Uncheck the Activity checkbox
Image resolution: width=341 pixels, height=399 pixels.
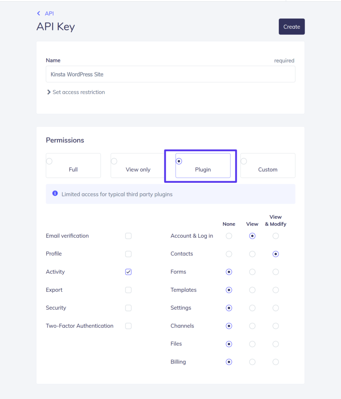pyautogui.click(x=128, y=272)
